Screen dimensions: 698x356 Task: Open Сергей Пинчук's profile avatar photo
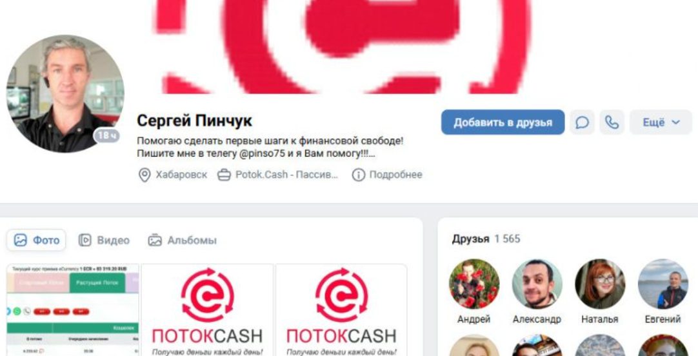pyautogui.click(x=65, y=94)
